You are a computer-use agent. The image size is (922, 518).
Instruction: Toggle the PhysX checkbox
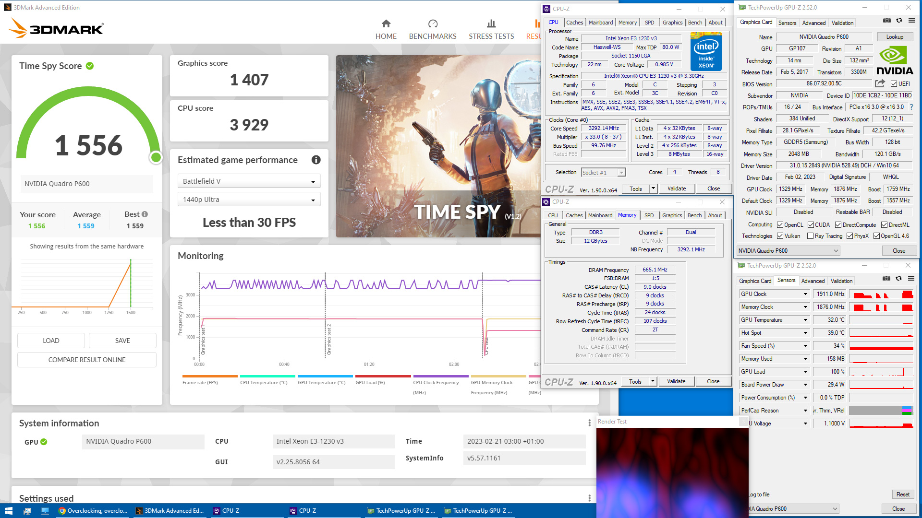pos(849,236)
